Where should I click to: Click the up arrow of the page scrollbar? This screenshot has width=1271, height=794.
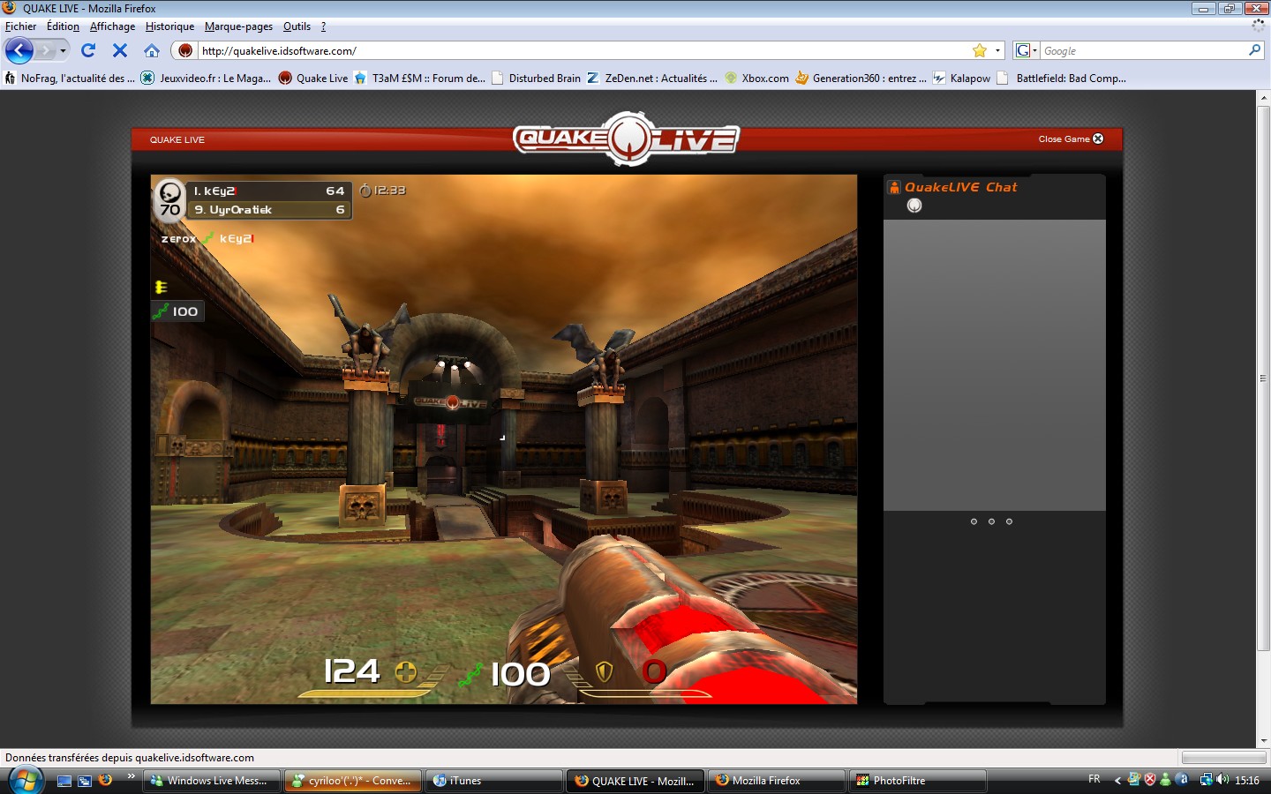[1263, 97]
